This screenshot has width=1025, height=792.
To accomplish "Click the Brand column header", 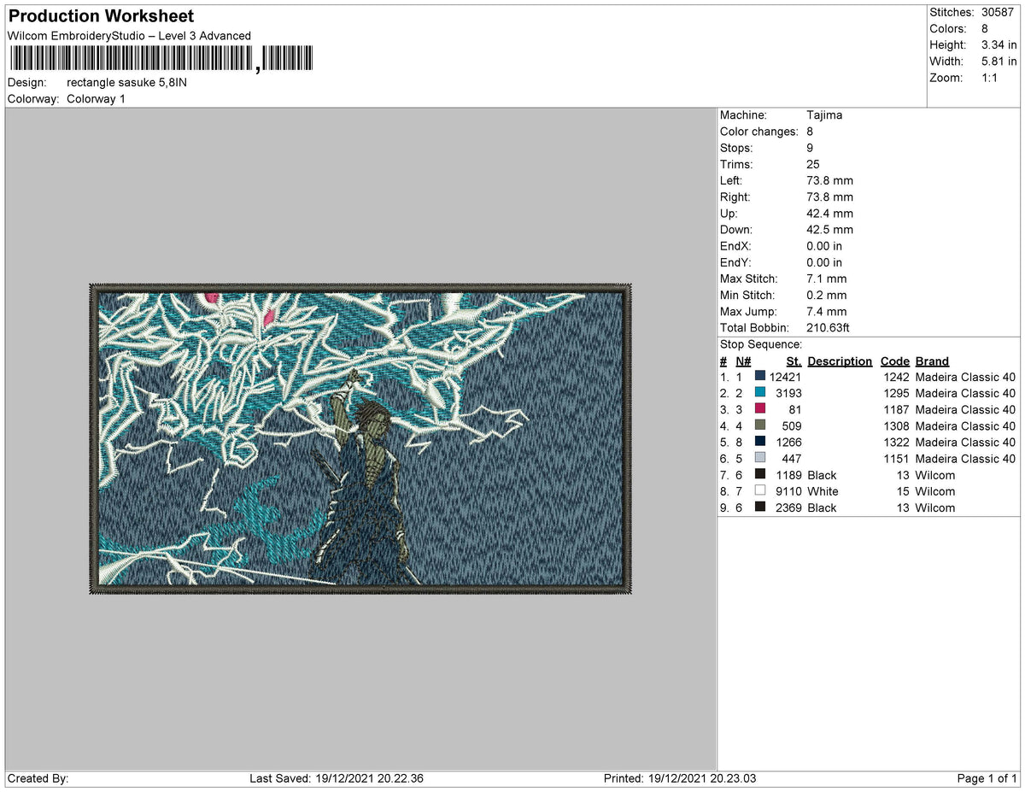I will pyautogui.click(x=932, y=361).
